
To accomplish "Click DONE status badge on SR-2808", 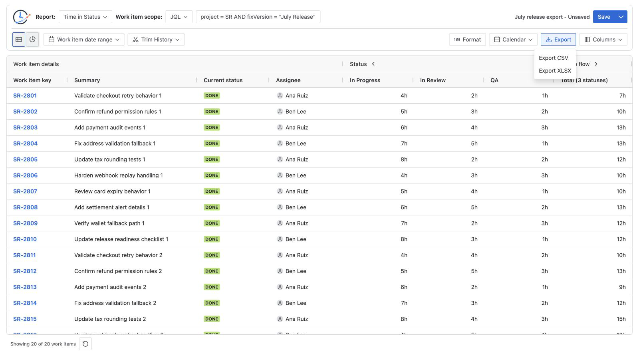I will [x=212, y=207].
